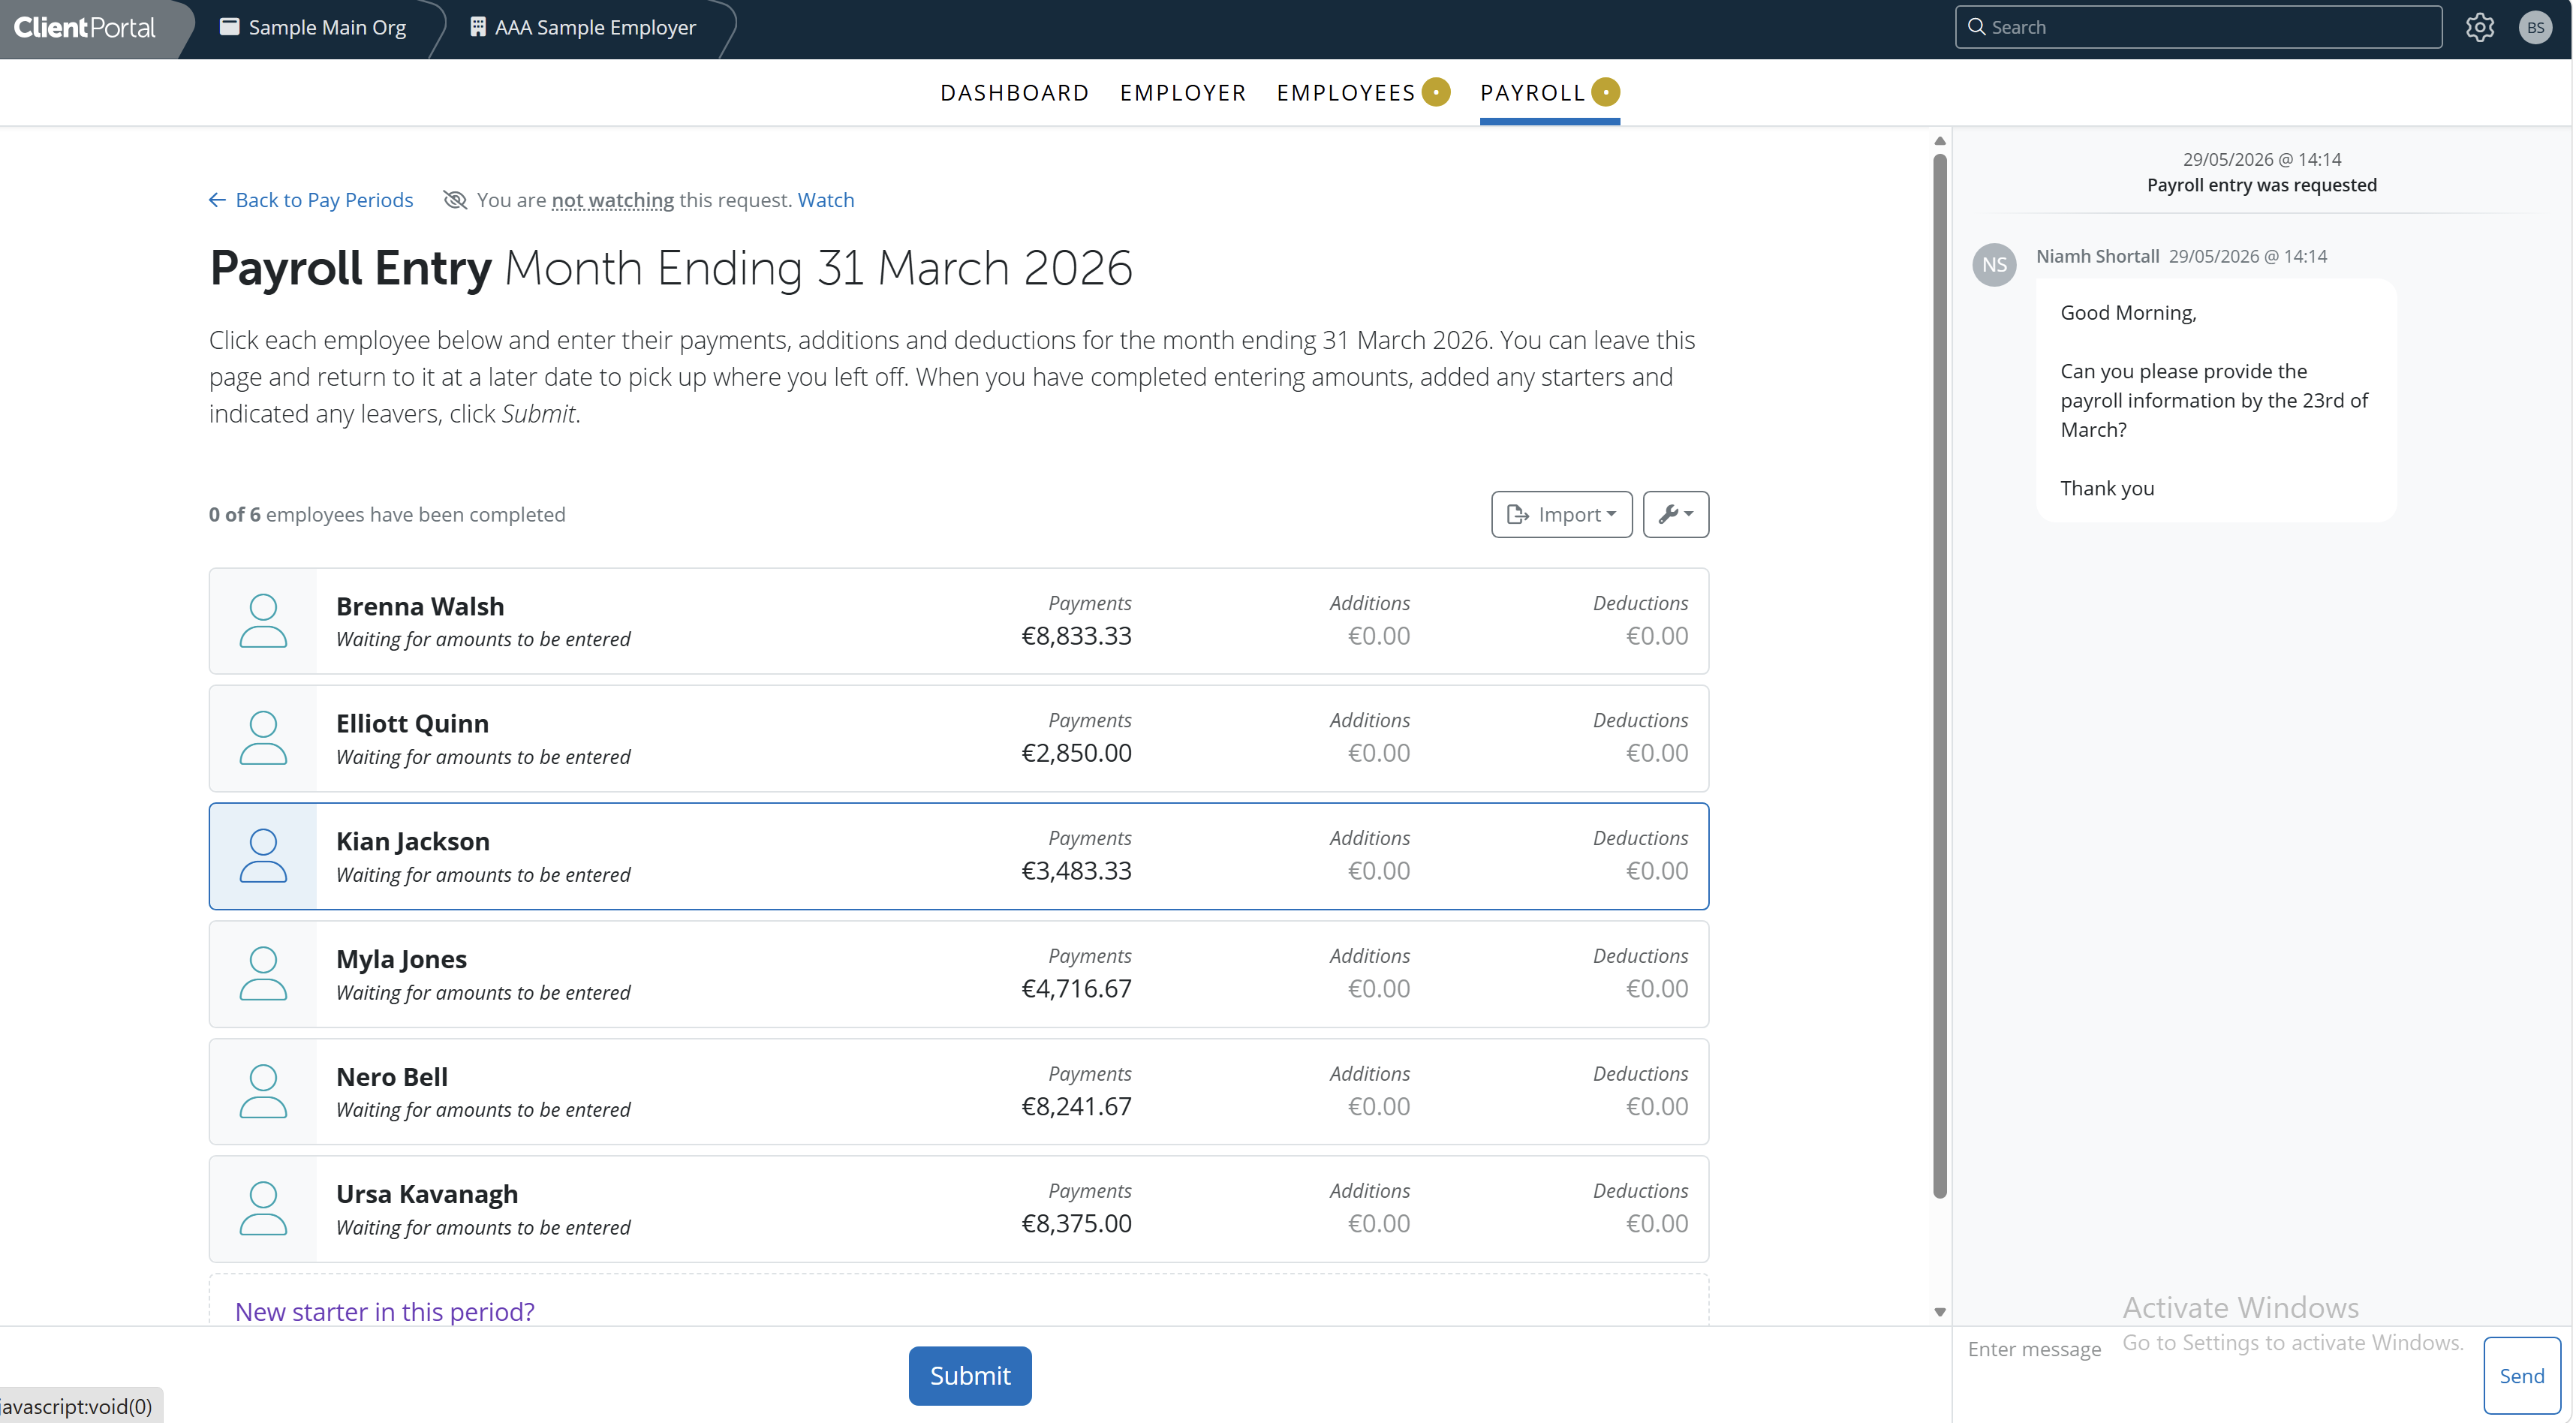
Task: Open the settings gear icon
Action: pyautogui.click(x=2479, y=27)
